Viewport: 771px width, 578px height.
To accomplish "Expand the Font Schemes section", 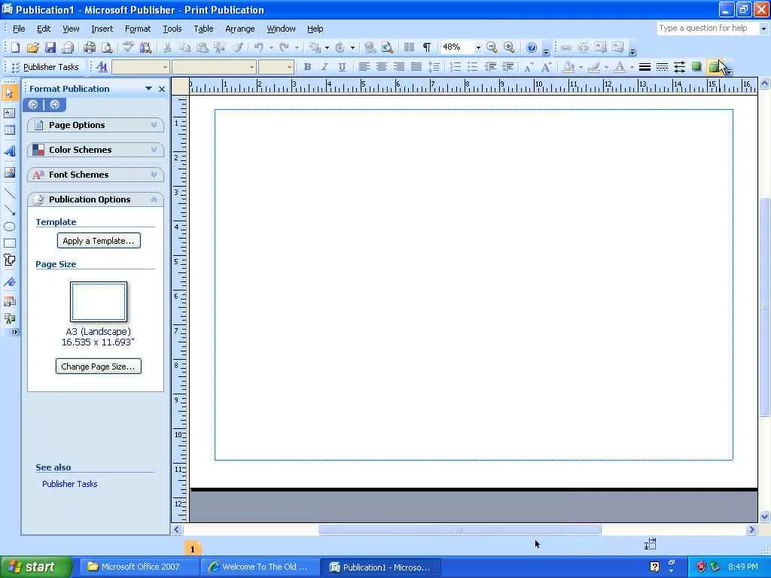I will coord(96,175).
